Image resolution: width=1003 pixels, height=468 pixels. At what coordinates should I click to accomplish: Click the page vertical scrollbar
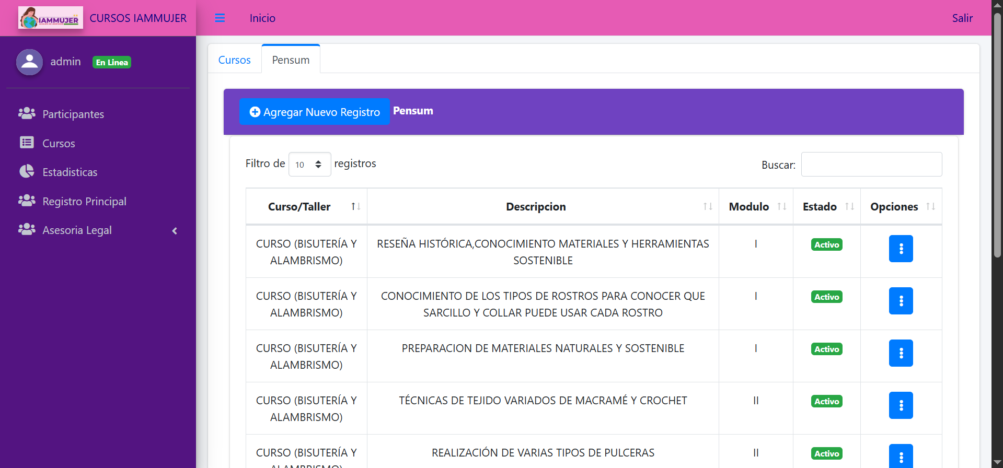tap(997, 136)
